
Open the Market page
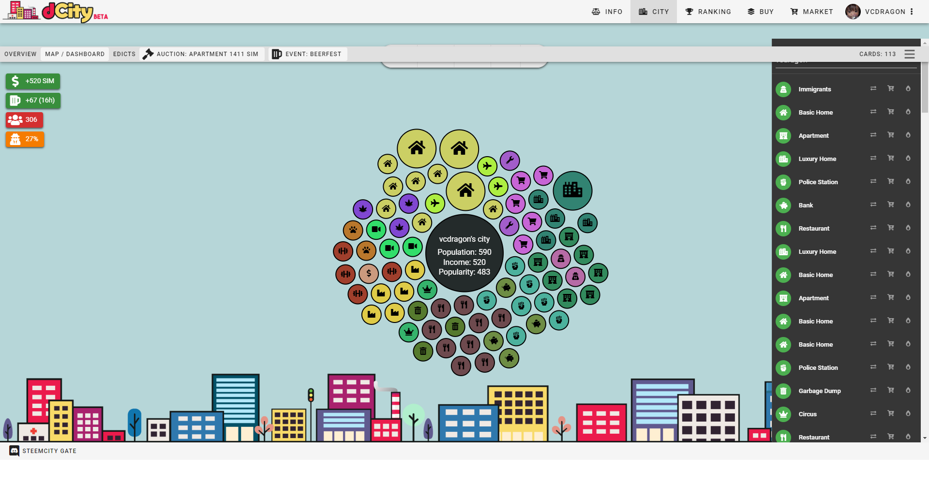pyautogui.click(x=811, y=12)
